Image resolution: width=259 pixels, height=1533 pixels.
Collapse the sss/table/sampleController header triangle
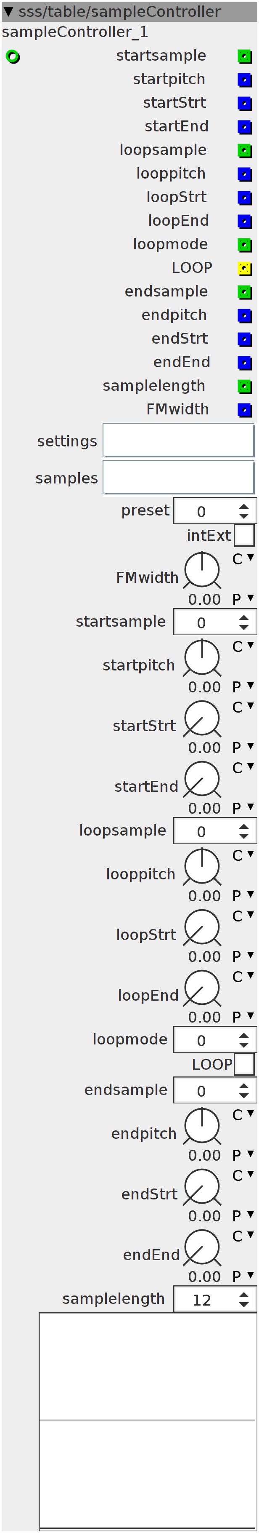[8, 11]
